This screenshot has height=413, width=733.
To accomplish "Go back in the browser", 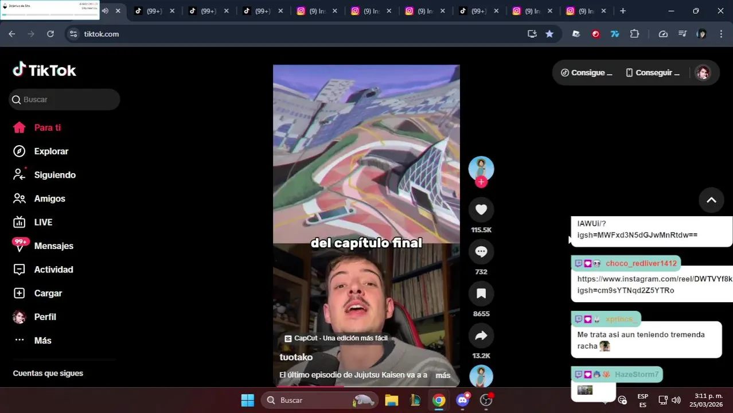I will [x=12, y=34].
